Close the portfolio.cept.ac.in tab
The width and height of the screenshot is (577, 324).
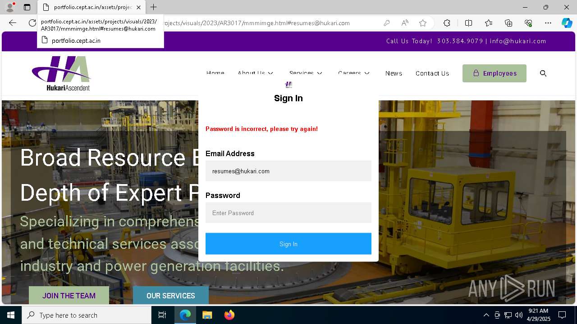pyautogui.click(x=138, y=7)
